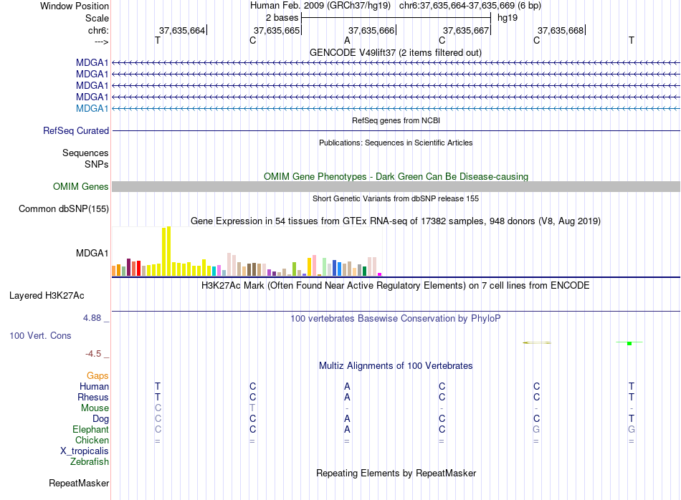Click the RefSeq Curated track label
Viewport: 681px width, 500px height.
click(76, 130)
